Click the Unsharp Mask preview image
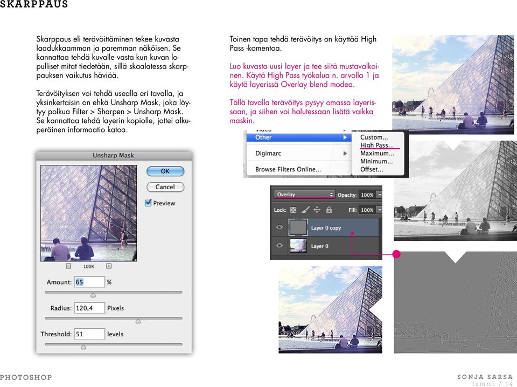 tap(89, 213)
